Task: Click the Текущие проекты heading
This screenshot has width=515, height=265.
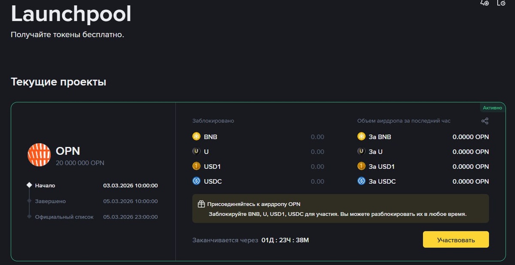Action: point(58,81)
